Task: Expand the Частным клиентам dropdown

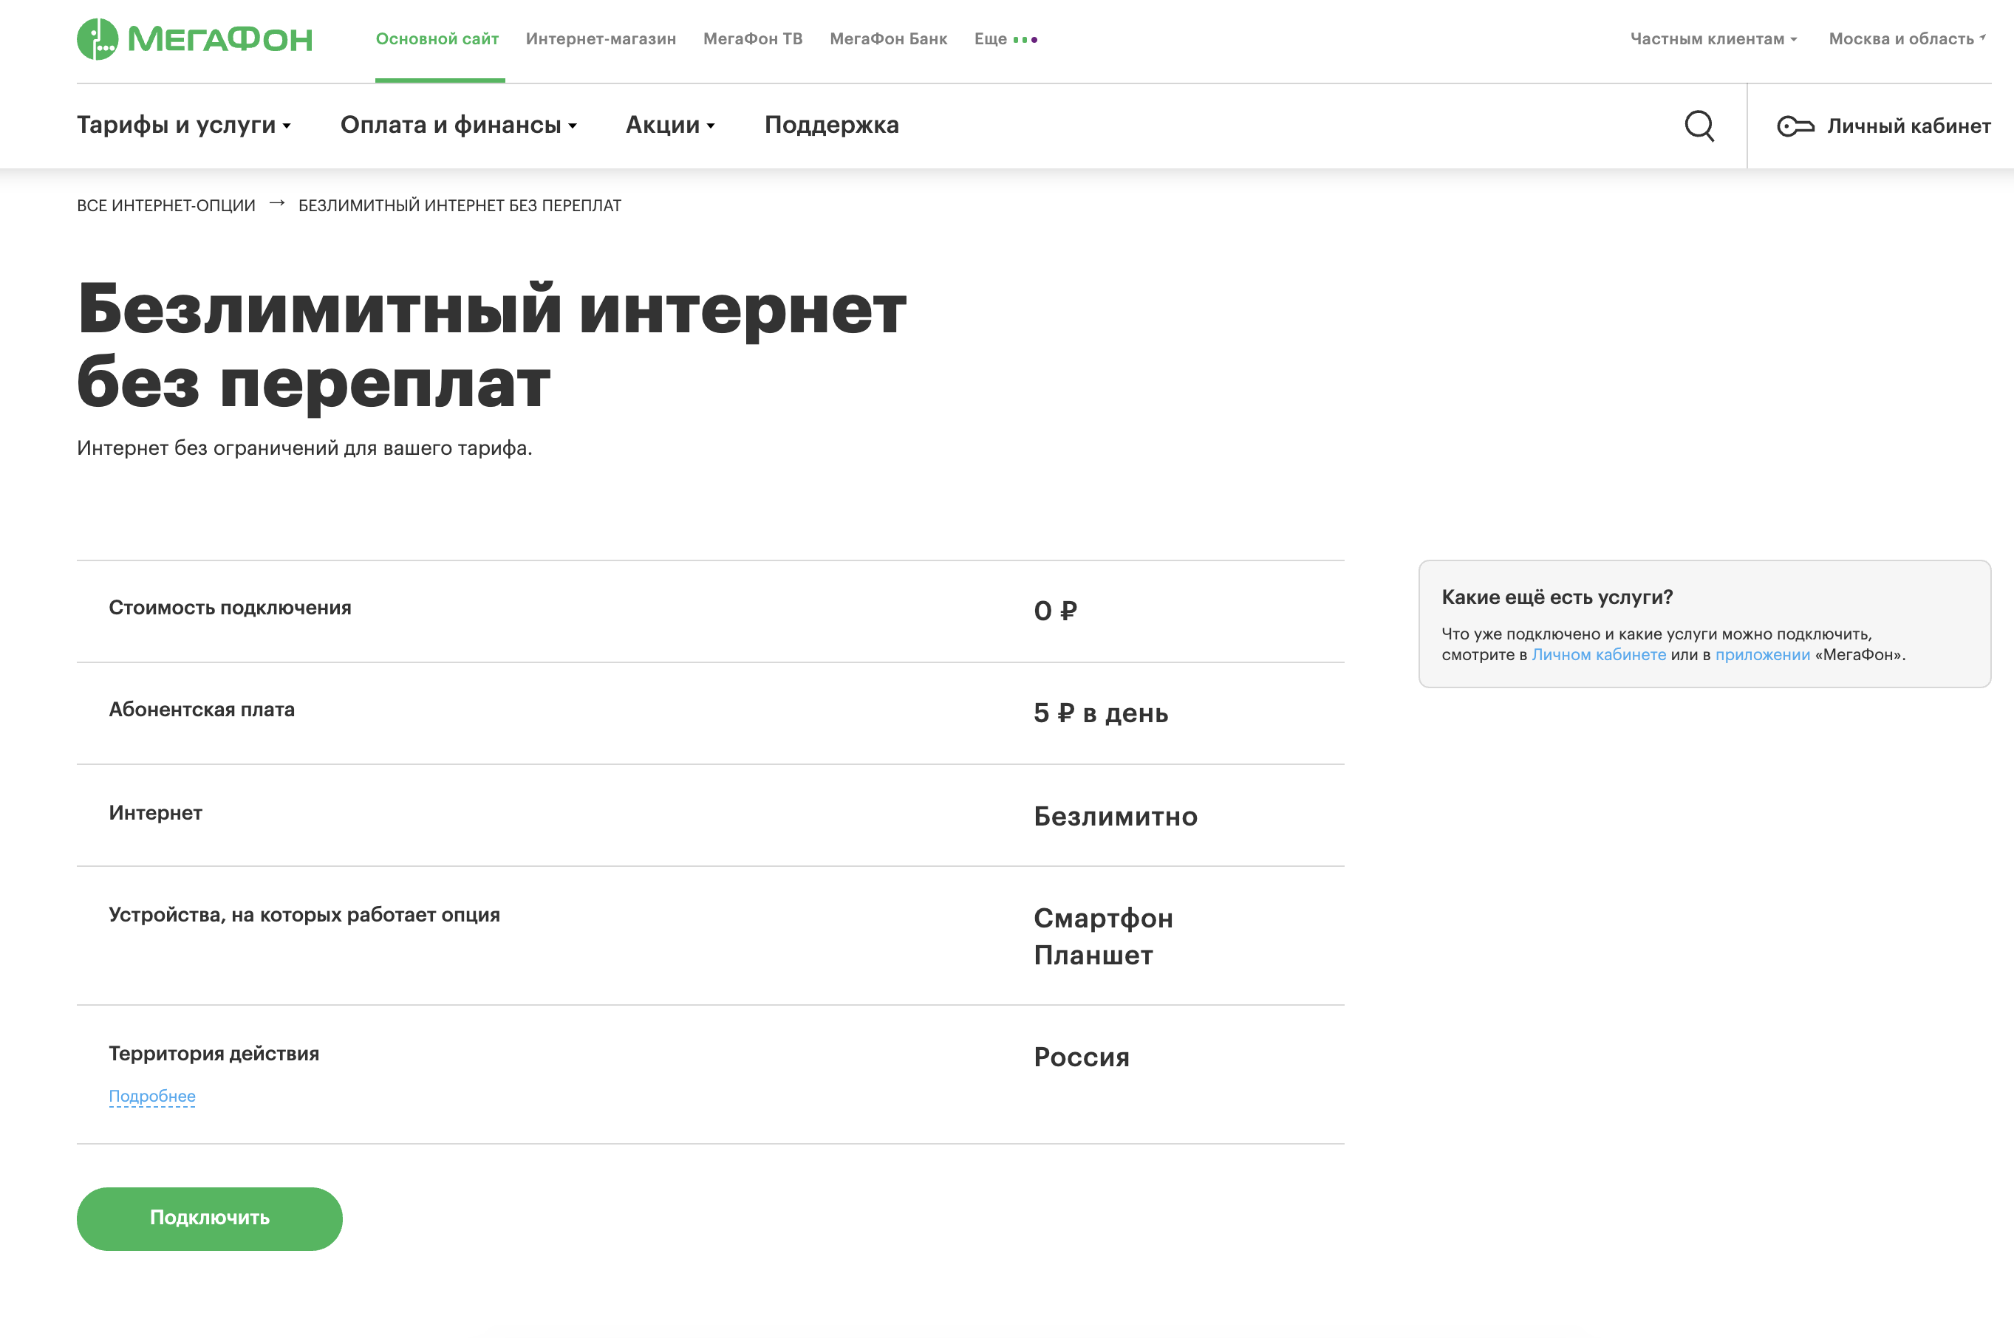Action: [x=1713, y=39]
